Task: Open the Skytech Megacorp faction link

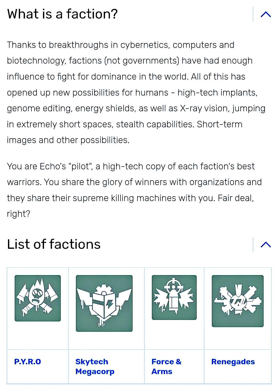Action: [95, 366]
